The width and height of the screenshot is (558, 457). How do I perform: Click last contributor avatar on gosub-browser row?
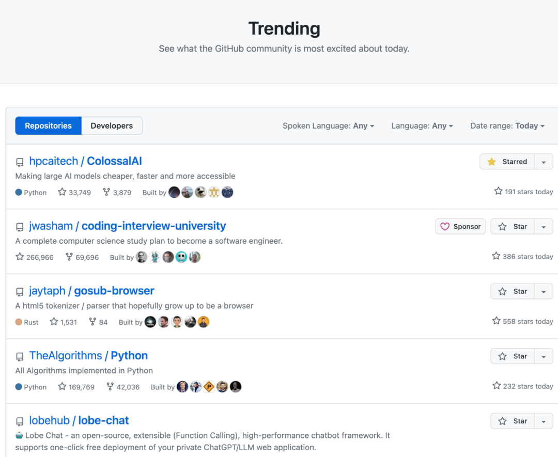[x=204, y=322]
